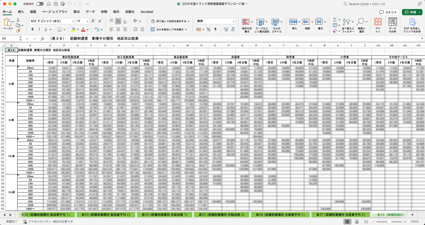Image resolution: width=425 pixels, height=225 pixels.
Task: Click the 共有 share button
Action: [412, 12]
